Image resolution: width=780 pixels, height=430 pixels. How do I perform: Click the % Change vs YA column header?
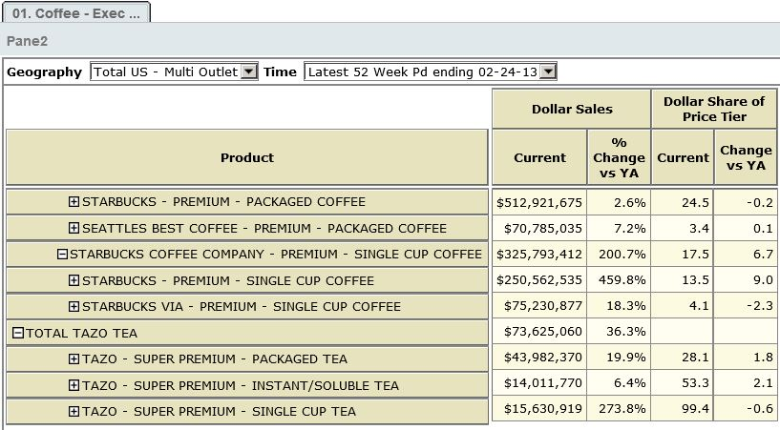pos(619,157)
